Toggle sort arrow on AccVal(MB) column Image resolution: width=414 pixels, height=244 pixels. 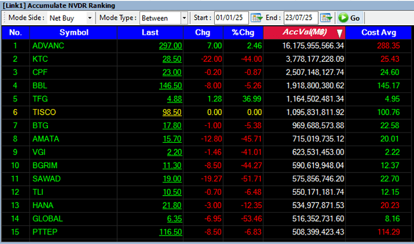coord(340,33)
